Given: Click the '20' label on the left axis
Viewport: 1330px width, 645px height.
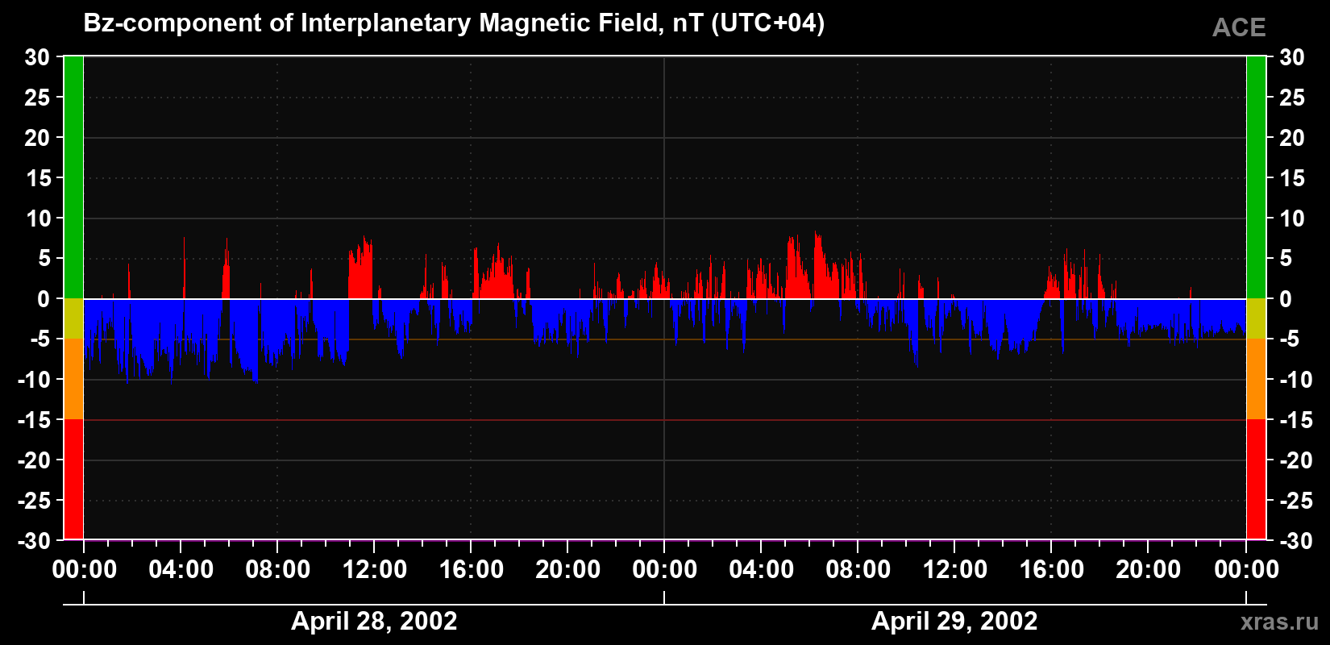Looking at the screenshot, I should 37,138.
